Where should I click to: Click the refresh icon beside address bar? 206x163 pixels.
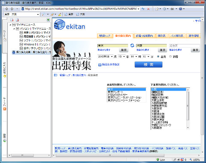pos(143,9)
